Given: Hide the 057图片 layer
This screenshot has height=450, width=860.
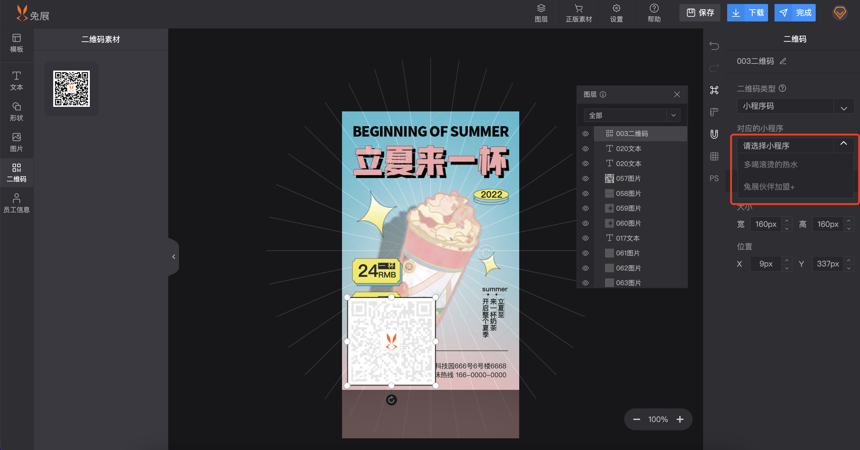Looking at the screenshot, I should [586, 179].
